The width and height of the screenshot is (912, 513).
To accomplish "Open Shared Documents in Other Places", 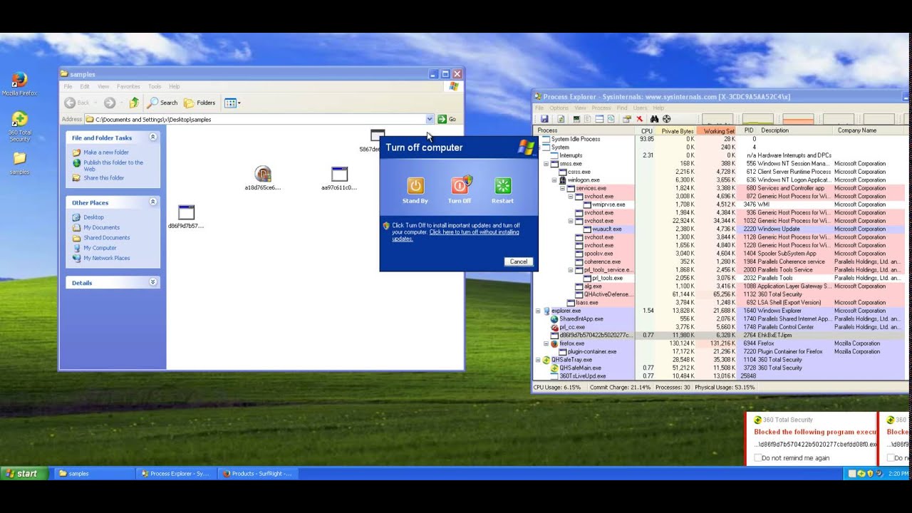I will tap(107, 238).
